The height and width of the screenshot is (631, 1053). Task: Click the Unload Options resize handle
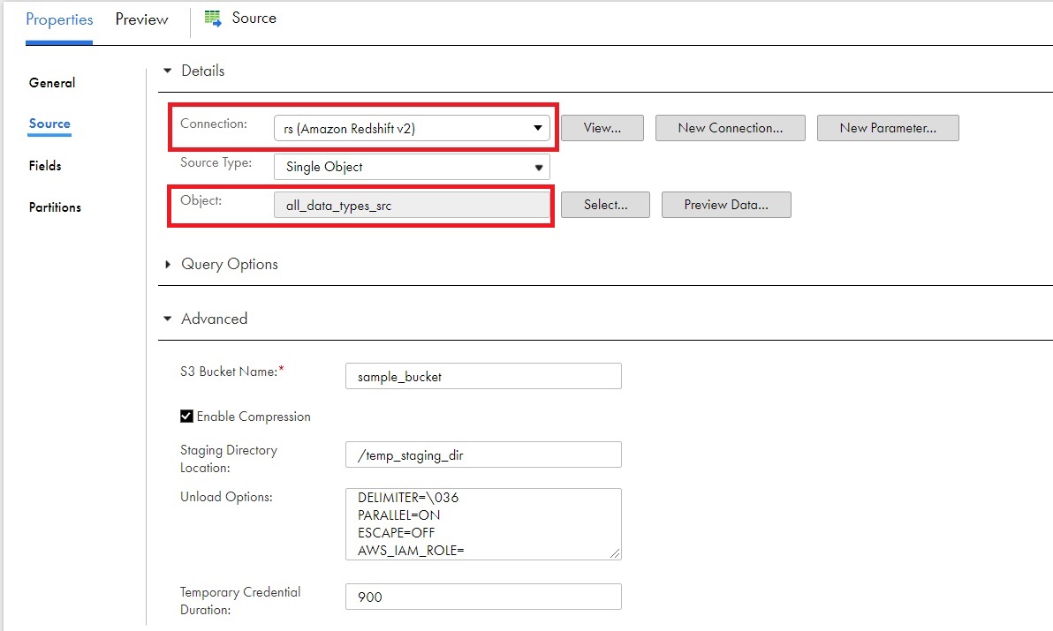pyautogui.click(x=615, y=553)
